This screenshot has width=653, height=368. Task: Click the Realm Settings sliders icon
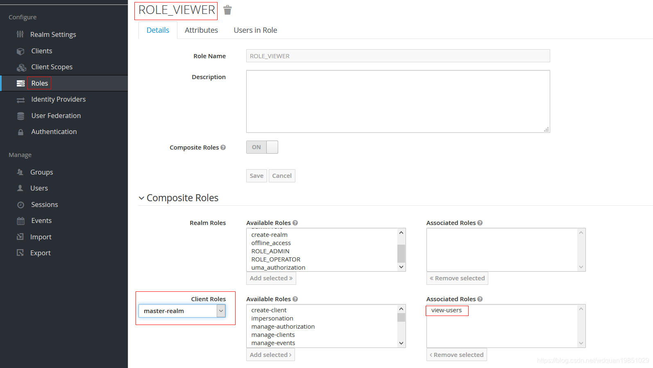pos(20,34)
